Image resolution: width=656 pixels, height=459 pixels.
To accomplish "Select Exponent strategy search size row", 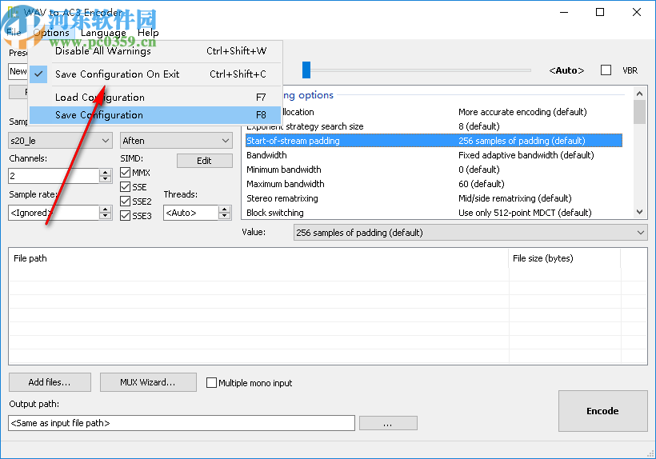I will (x=434, y=126).
